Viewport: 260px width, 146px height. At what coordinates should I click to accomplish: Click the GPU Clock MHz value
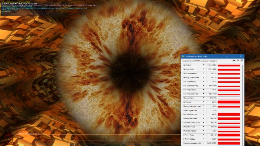tap(212, 65)
